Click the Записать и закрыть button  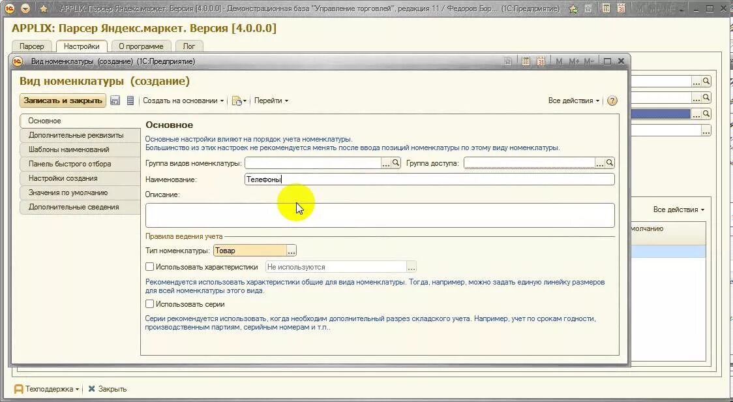[63, 100]
